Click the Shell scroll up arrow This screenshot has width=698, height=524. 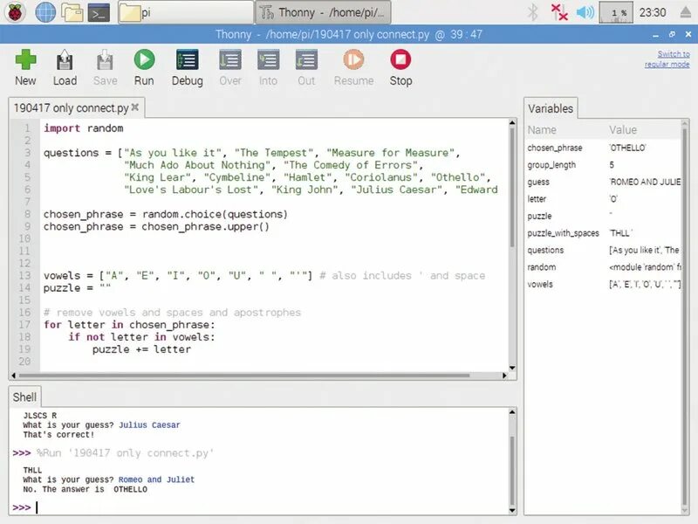coord(512,412)
